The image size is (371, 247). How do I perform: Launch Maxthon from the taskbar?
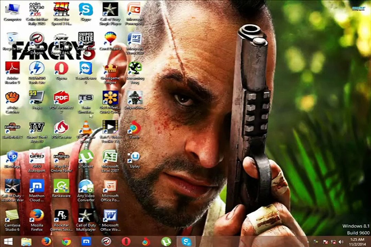86,242
